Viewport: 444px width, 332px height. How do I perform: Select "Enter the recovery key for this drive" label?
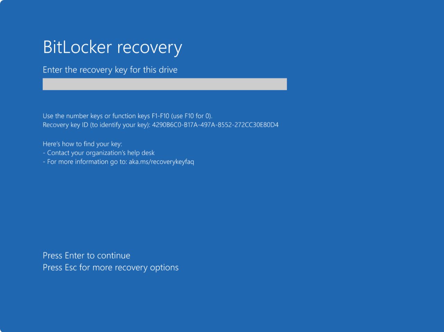110,70
